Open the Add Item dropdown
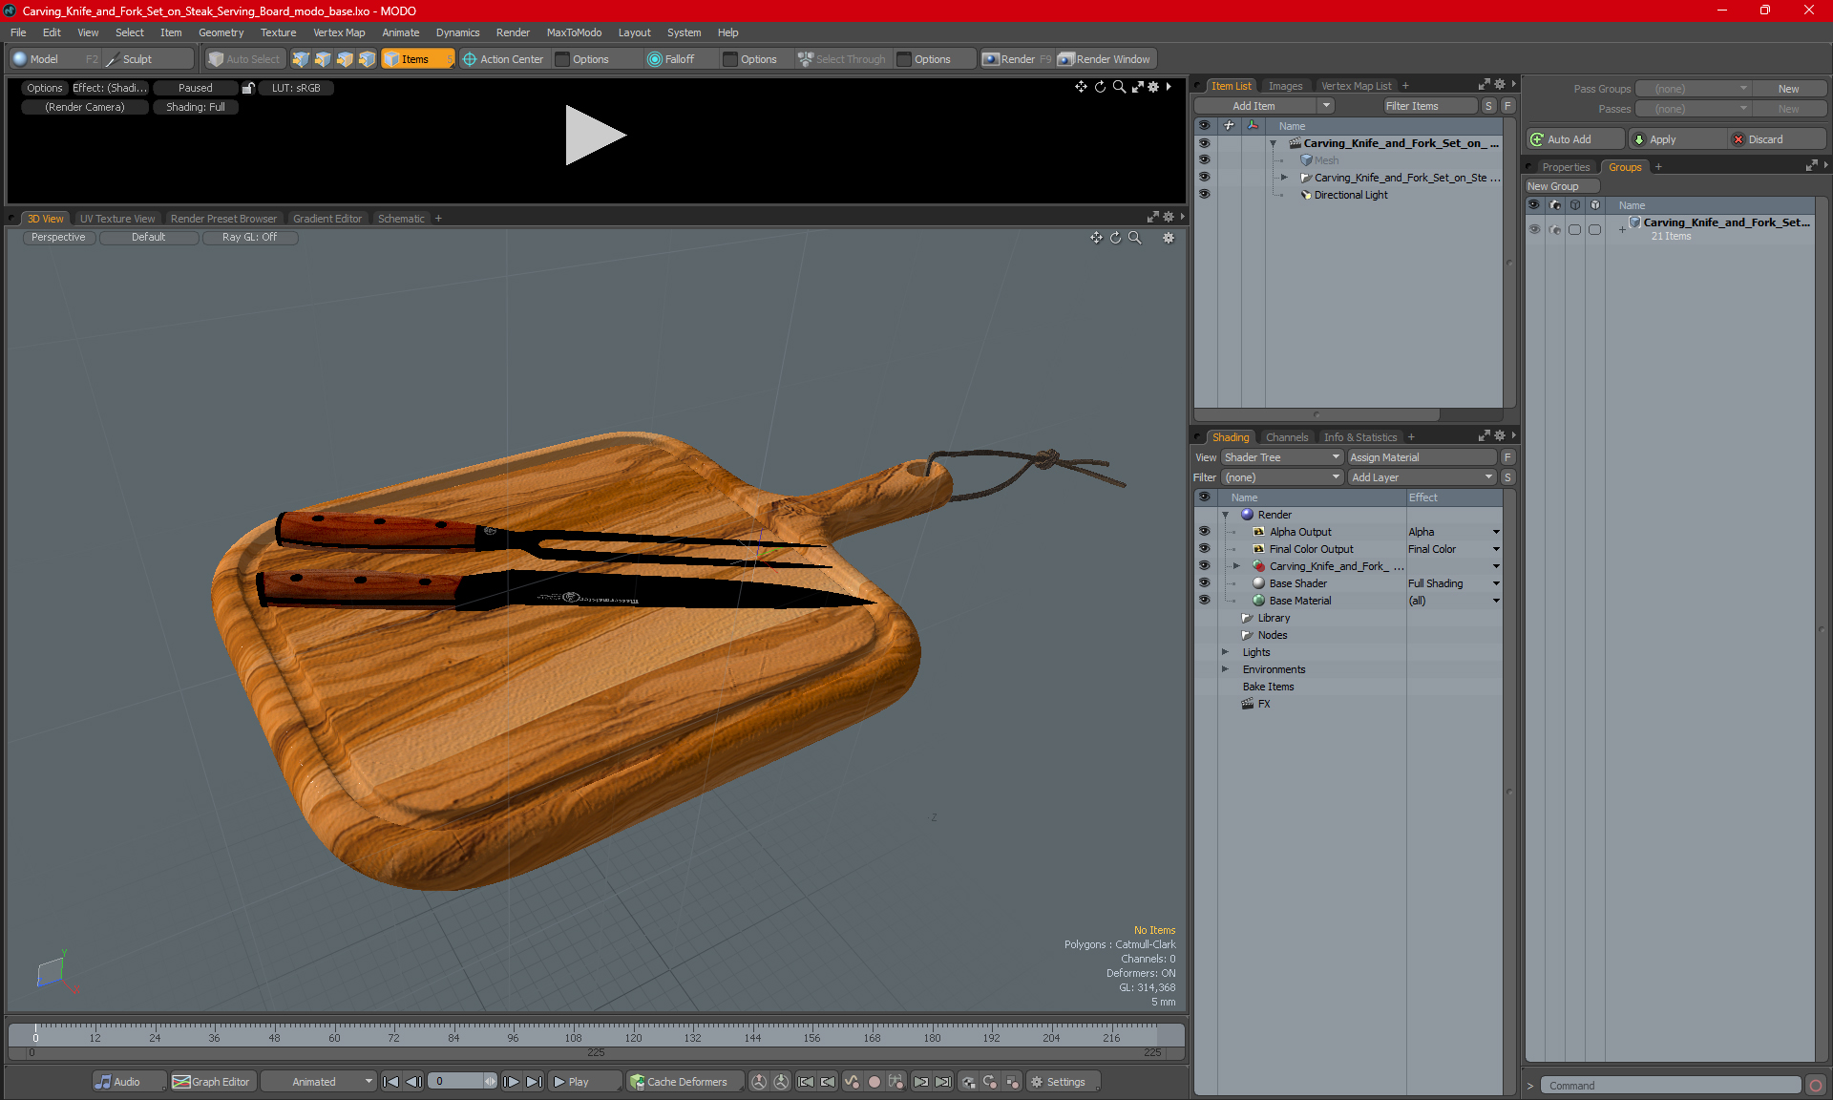This screenshot has height=1100, width=1833. 1264,106
